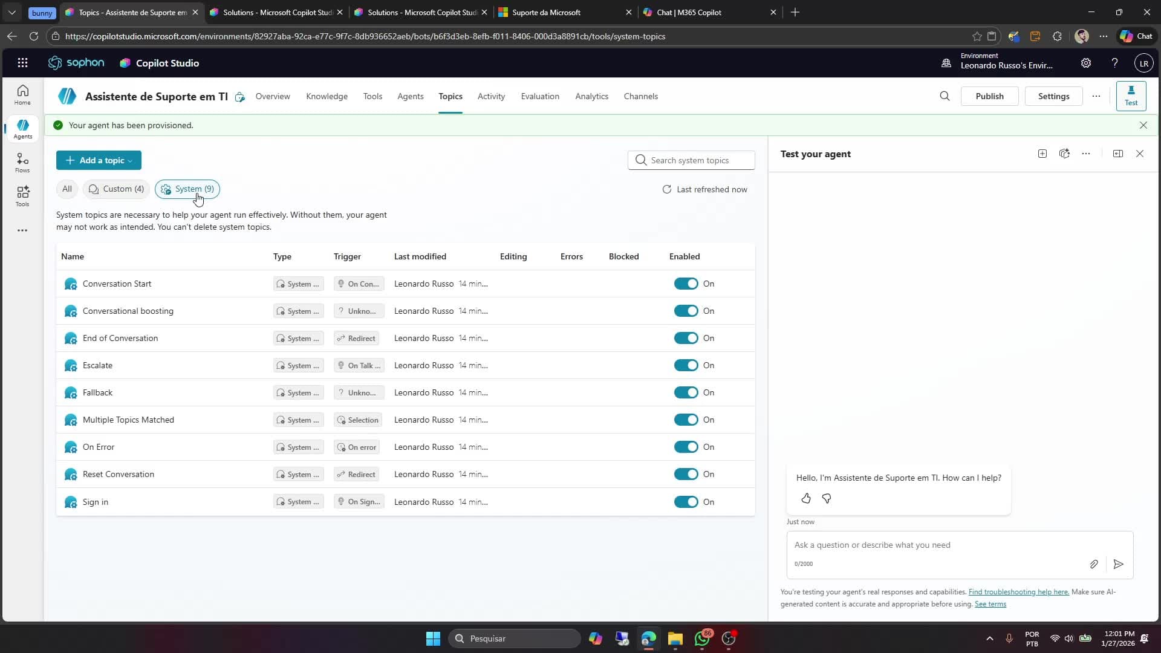Start a new test conversation icon
This screenshot has height=653, width=1161.
[1042, 154]
